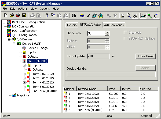Switch to the General tab
The height and width of the screenshot is (119, 161).
point(72,25)
